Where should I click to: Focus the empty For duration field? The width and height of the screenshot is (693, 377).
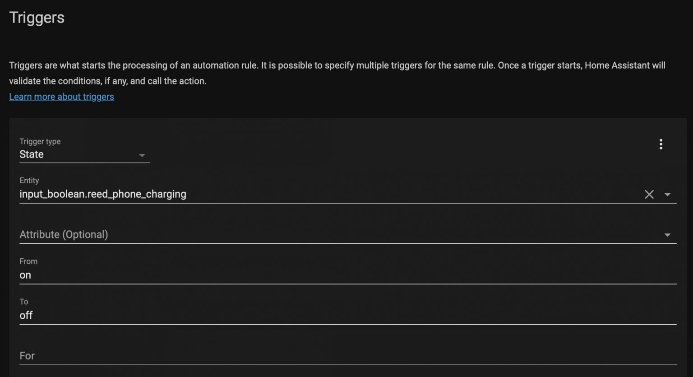pyautogui.click(x=316, y=356)
